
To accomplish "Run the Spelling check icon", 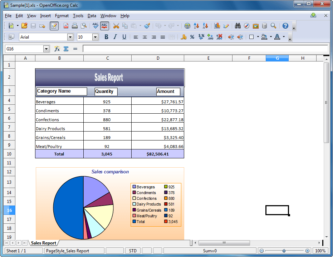I will (x=96, y=26).
